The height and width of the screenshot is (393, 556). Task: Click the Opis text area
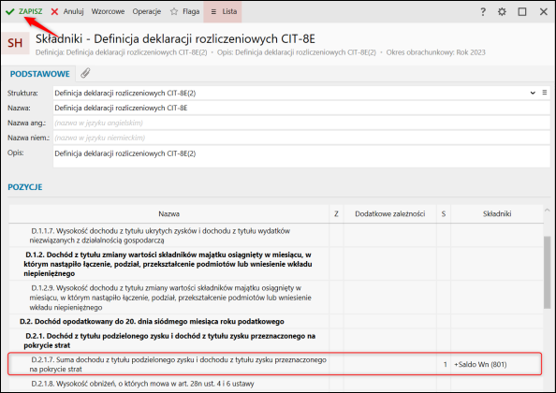pyautogui.click(x=301, y=156)
